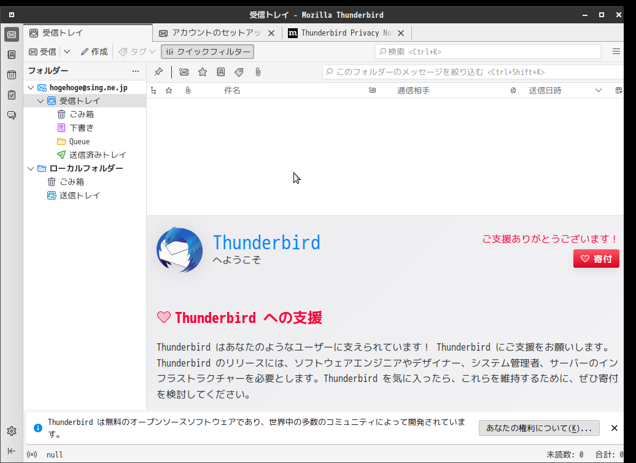636x463 pixels.
Task: Select the 下書き folder
Action: [85, 128]
